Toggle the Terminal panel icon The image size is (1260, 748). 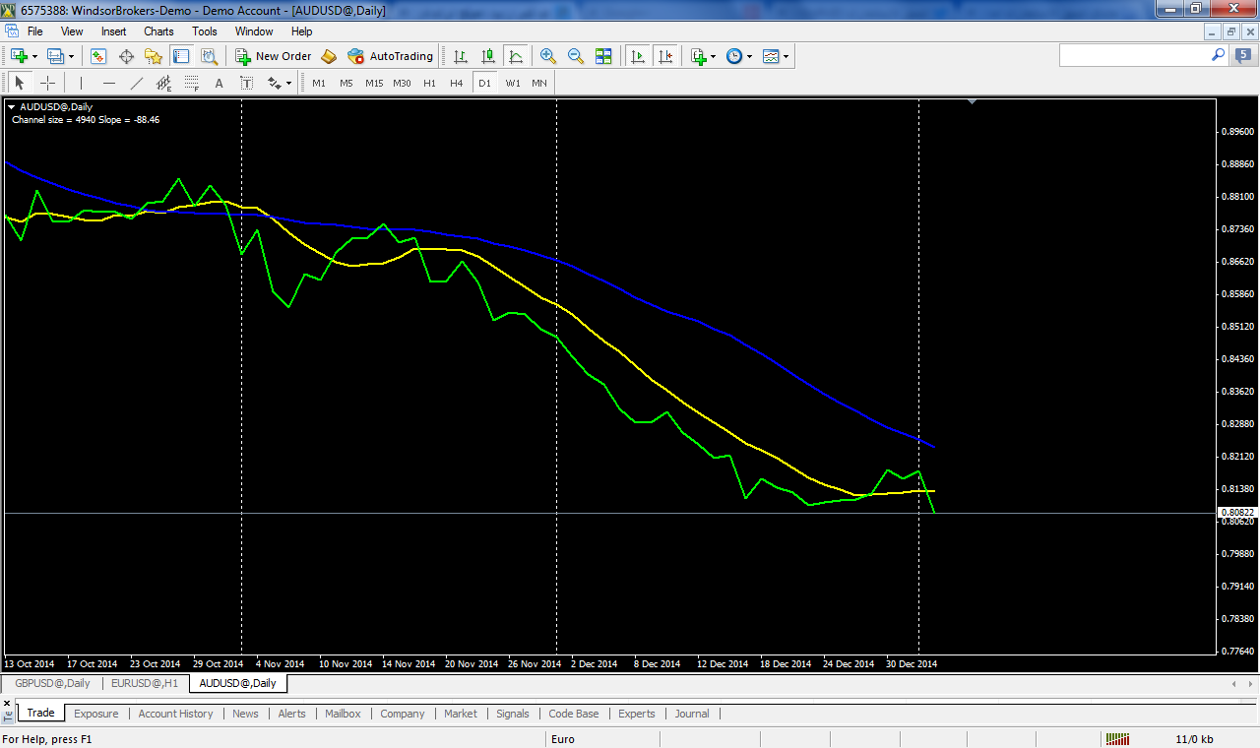coord(181,56)
